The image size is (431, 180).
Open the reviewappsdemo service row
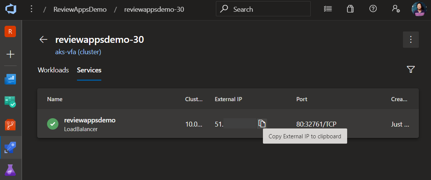228,124
